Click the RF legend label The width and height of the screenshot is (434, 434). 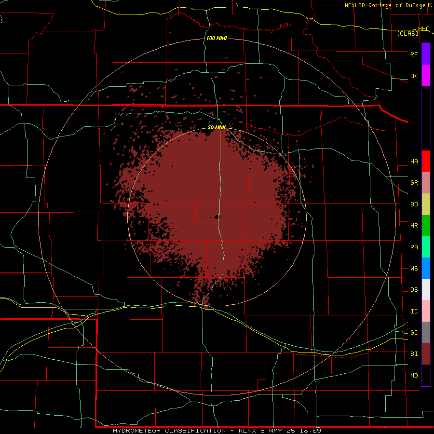(x=414, y=54)
